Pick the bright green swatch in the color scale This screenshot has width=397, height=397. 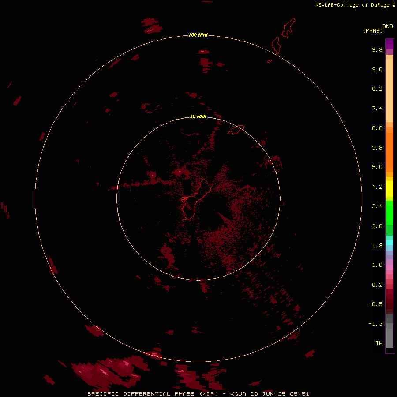390,213
